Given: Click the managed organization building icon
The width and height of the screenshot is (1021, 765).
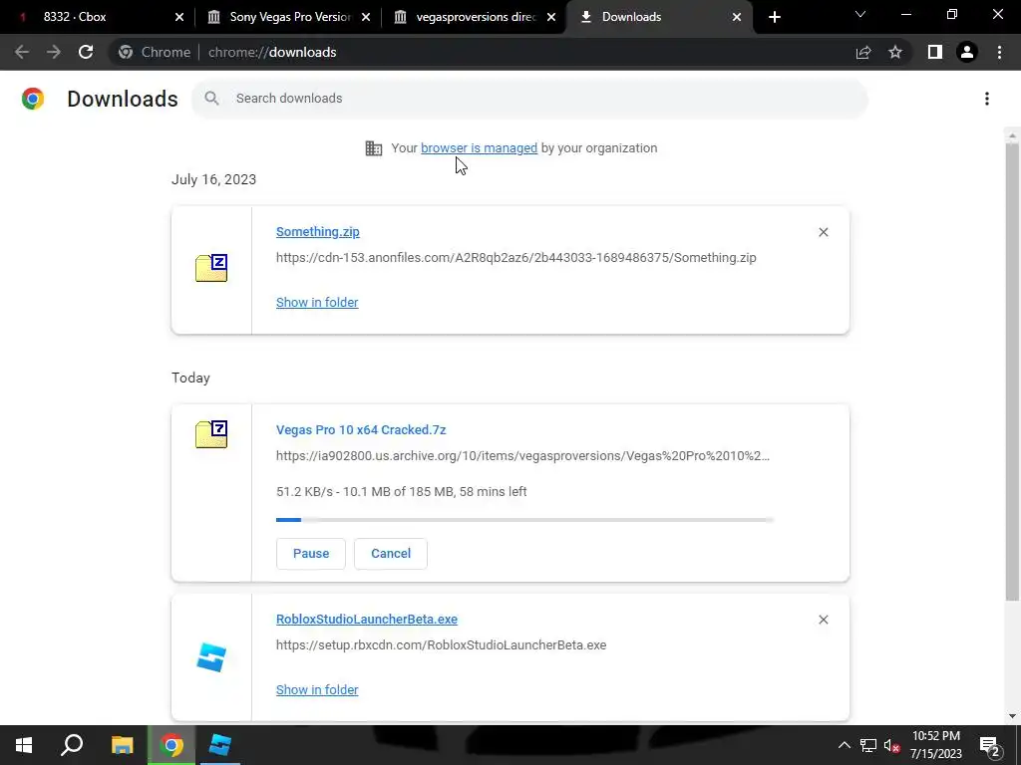Looking at the screenshot, I should (x=374, y=148).
